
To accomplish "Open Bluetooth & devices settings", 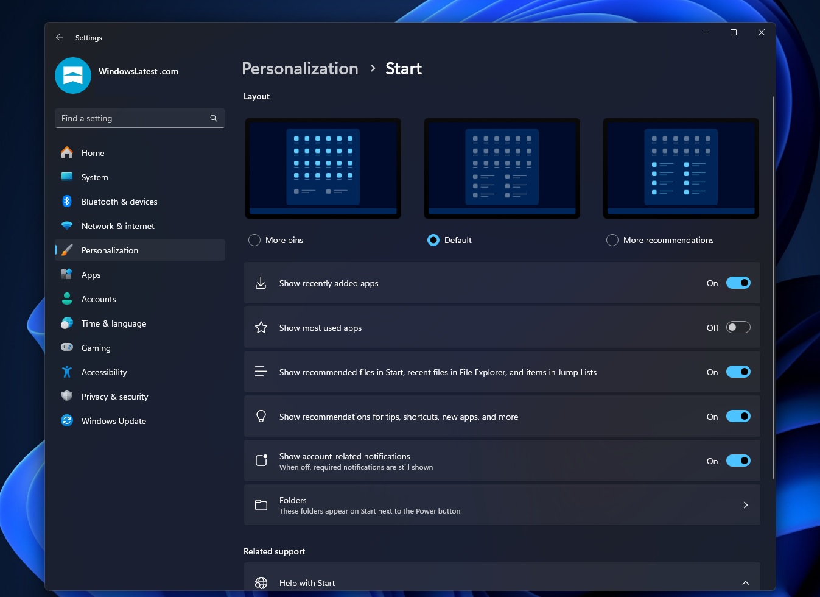I will pos(140,202).
